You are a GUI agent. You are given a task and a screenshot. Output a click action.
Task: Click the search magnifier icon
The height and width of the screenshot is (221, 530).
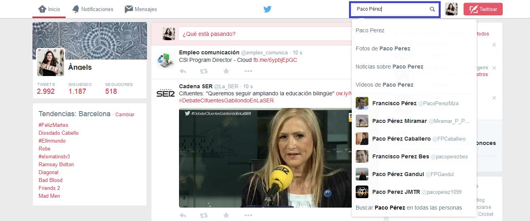coord(432,9)
